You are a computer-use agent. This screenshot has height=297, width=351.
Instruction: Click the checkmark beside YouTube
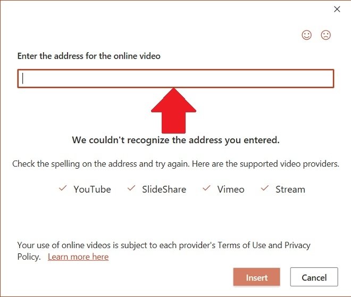pyautogui.click(x=63, y=188)
